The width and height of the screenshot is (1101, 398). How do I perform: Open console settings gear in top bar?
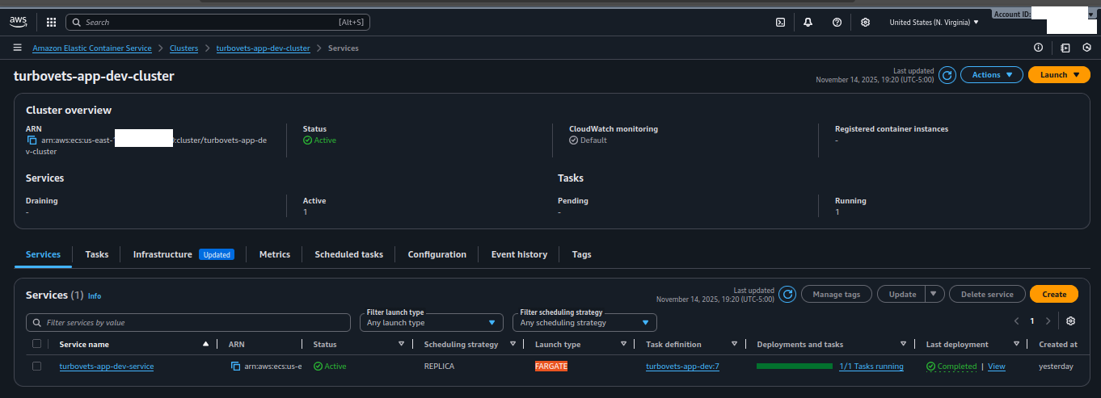(x=865, y=23)
